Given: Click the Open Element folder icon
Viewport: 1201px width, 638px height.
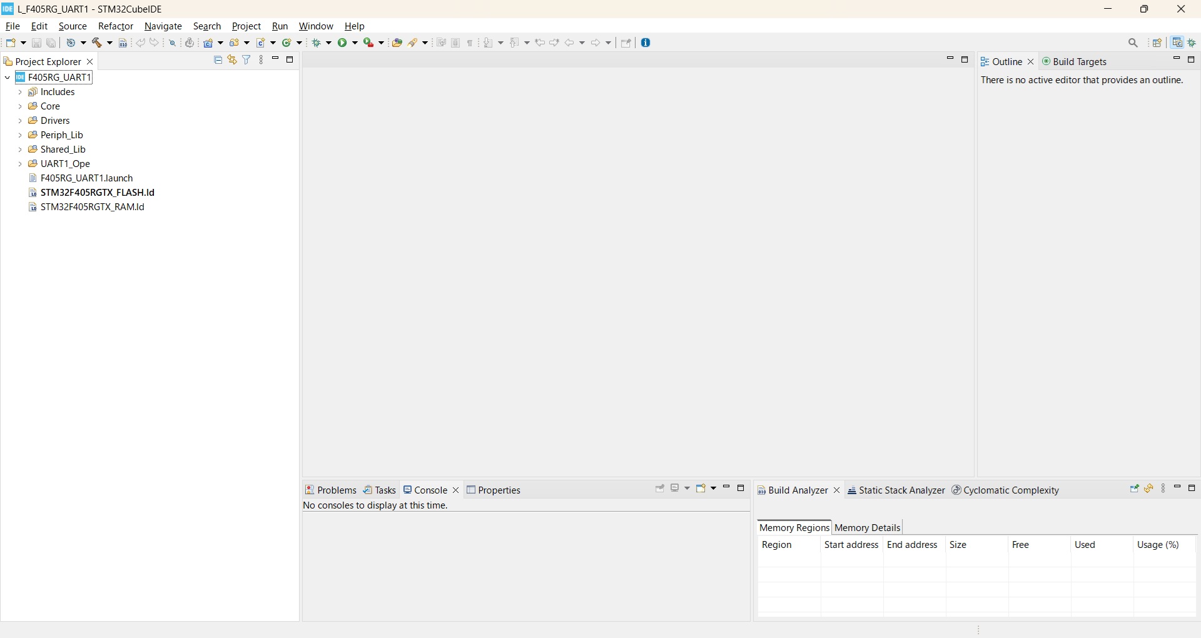Looking at the screenshot, I should [x=397, y=43].
